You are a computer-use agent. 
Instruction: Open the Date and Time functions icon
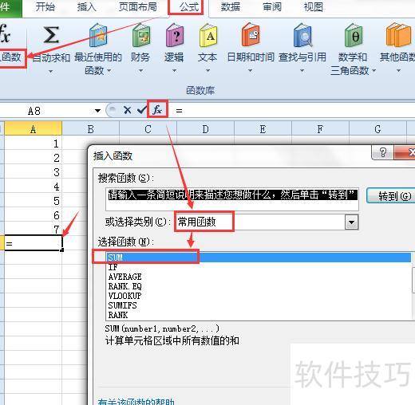[x=251, y=35]
